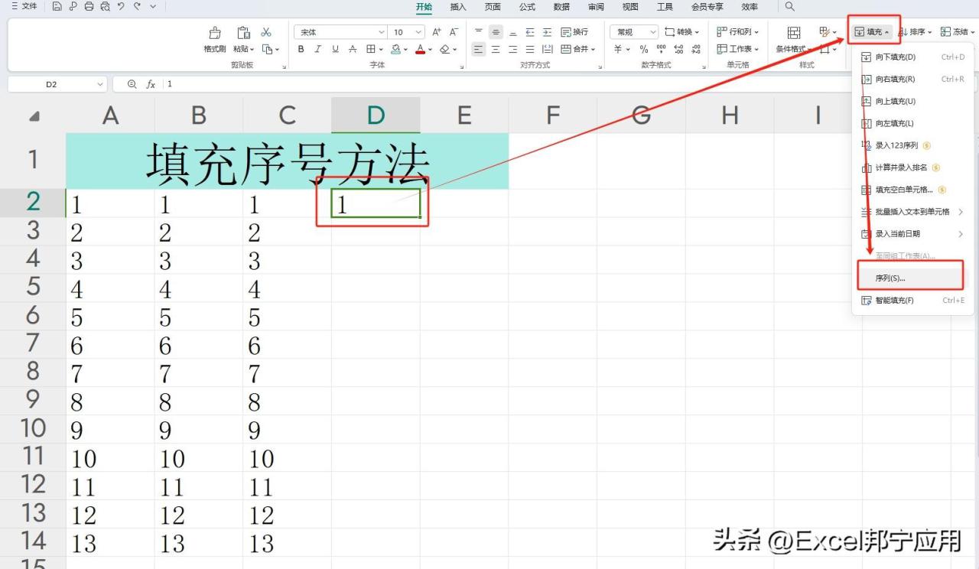The height and width of the screenshot is (569, 979).
Task: Increase font size with A+ icon
Action: (437, 32)
